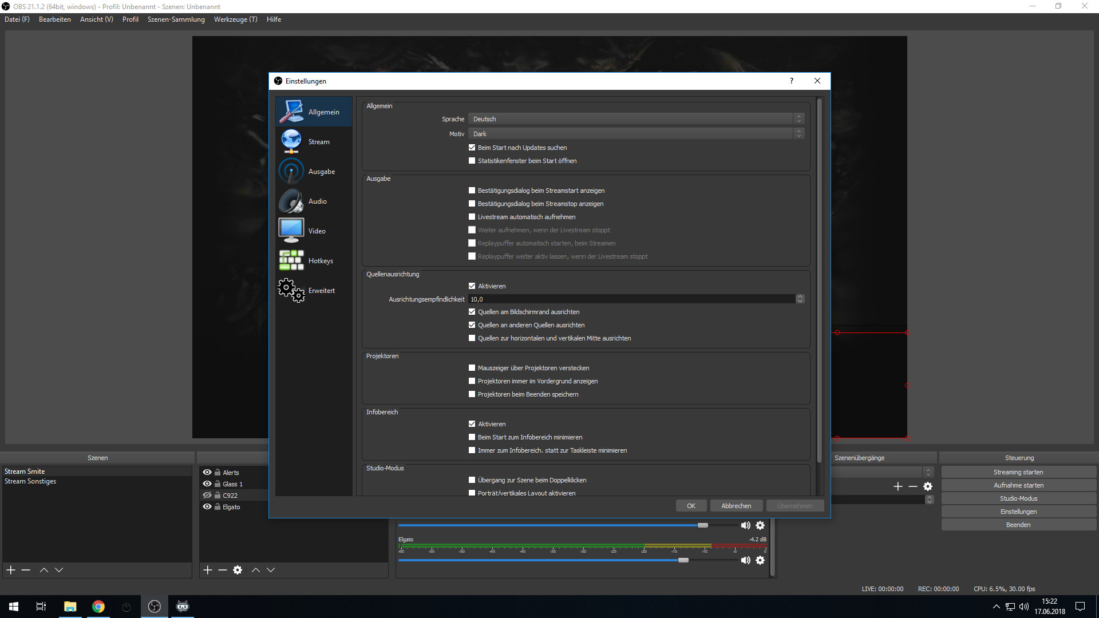Enable Mauszeiger über Projektoren verstecken
Image resolution: width=1099 pixels, height=618 pixels.
[x=472, y=368]
